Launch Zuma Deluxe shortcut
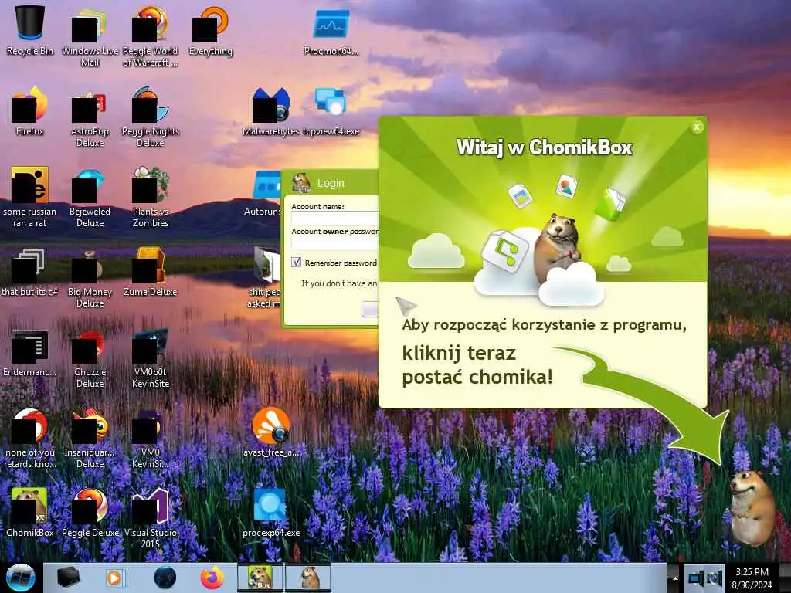The width and height of the screenshot is (791, 593). tap(151, 271)
